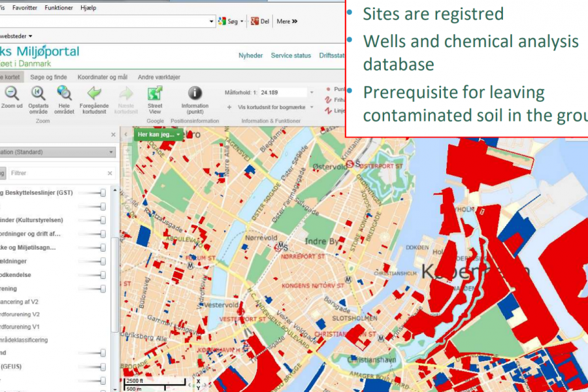This screenshot has height=392, width=588.
Task: Select nuancering af V2 layer
Action: click(19, 302)
